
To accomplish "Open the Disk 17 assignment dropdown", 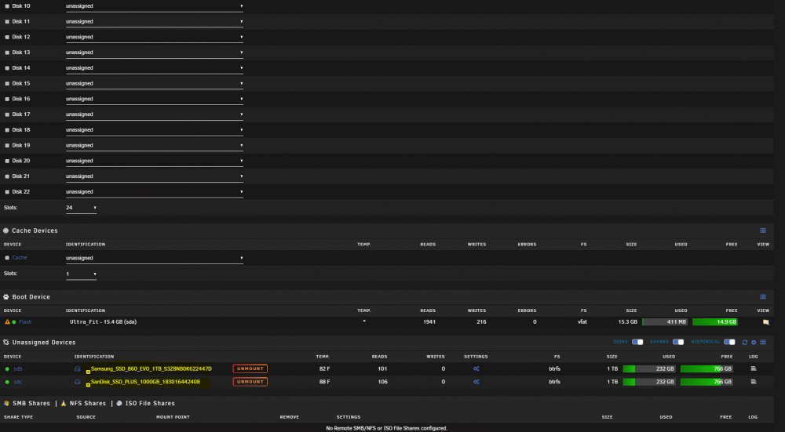I will (154, 114).
